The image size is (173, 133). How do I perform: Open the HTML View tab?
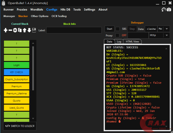click(132, 41)
